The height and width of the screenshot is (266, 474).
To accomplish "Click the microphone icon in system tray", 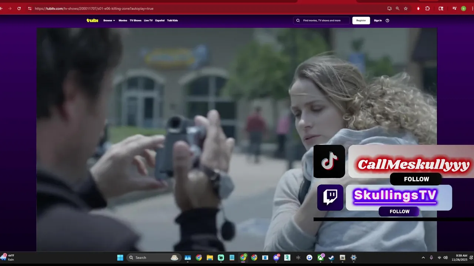I will click(431, 258).
